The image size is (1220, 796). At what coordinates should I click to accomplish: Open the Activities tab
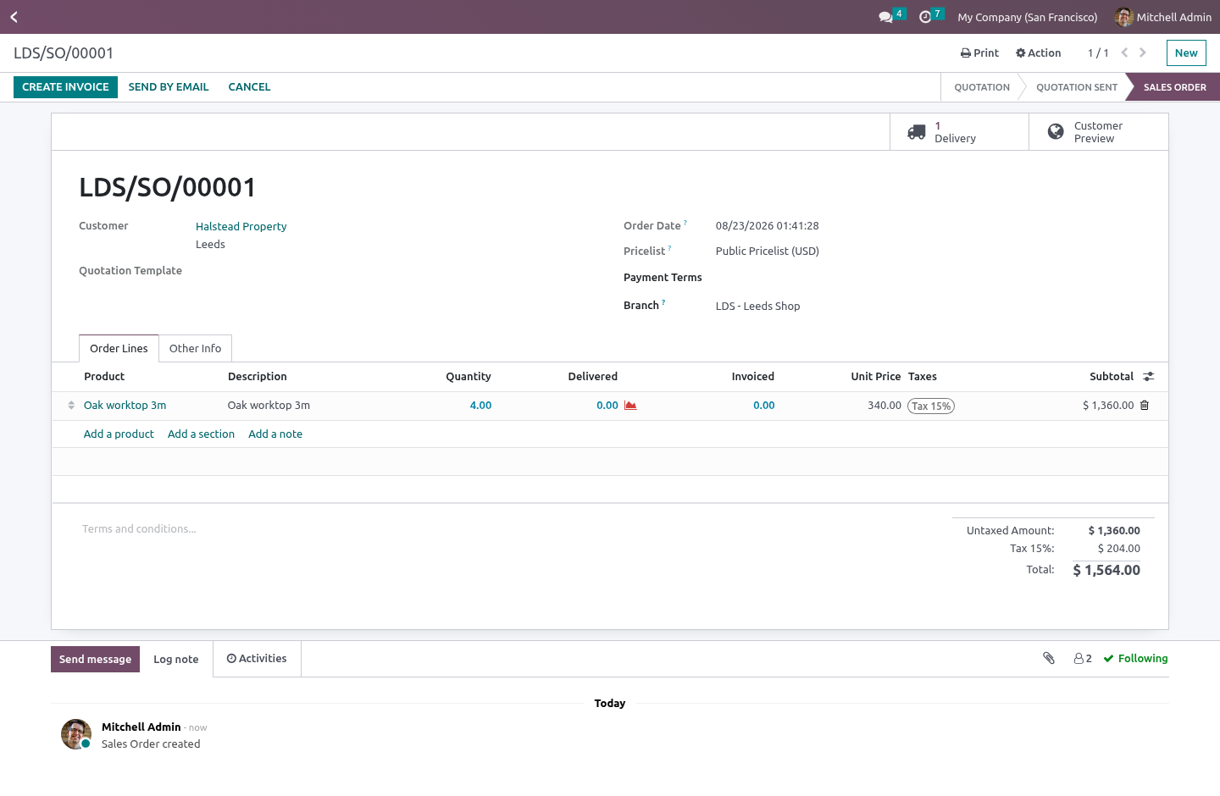tap(257, 658)
